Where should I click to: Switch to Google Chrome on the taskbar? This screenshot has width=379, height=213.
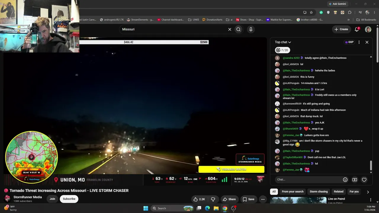[x=225, y=208]
